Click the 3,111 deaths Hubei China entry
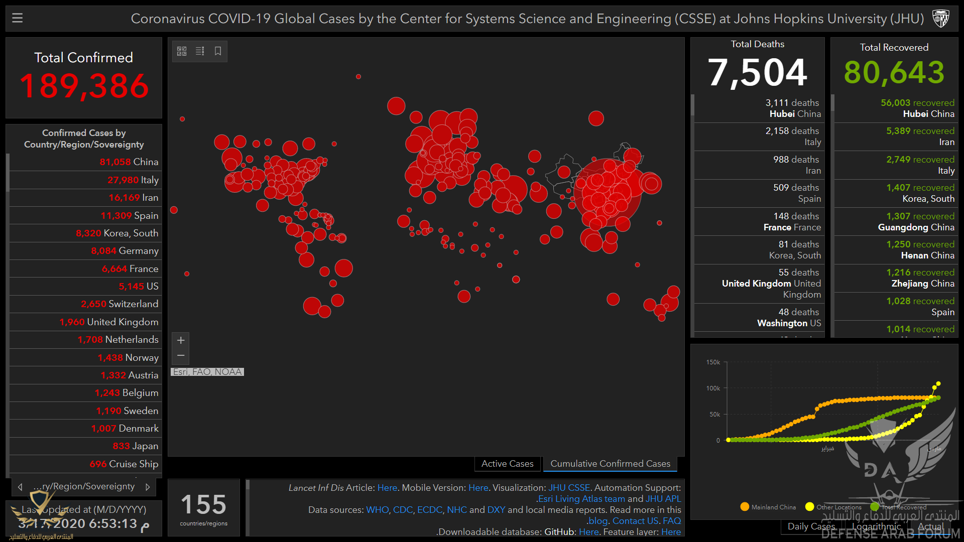Viewport: 964px width, 542px height. 758,108
